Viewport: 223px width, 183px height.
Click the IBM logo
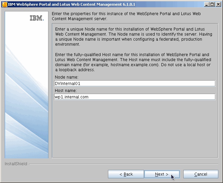[37, 18]
